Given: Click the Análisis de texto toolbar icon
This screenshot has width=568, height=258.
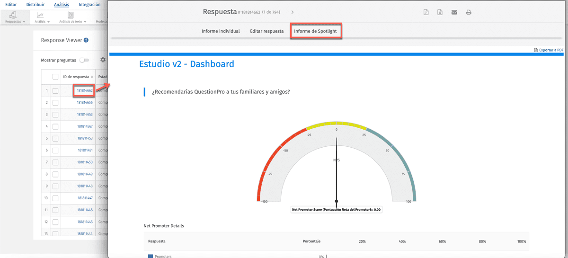Looking at the screenshot, I should click(x=71, y=15).
